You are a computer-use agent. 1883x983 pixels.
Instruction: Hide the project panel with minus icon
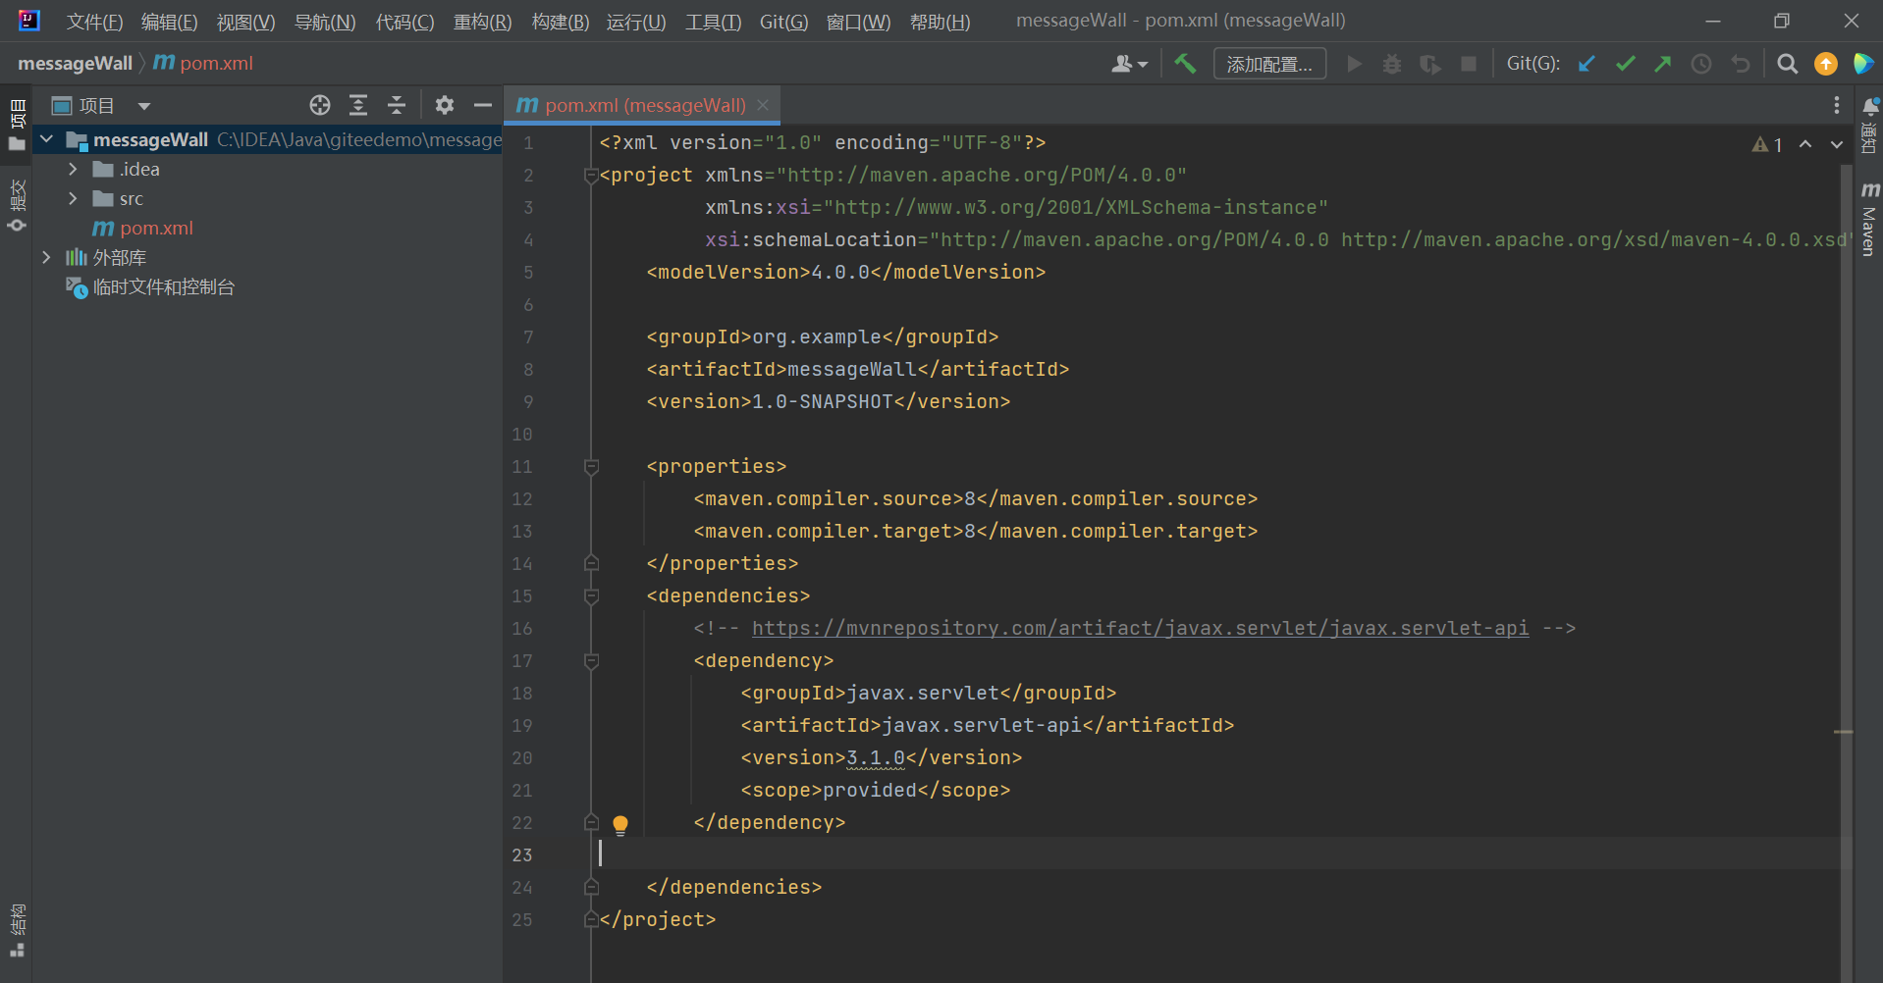483,105
